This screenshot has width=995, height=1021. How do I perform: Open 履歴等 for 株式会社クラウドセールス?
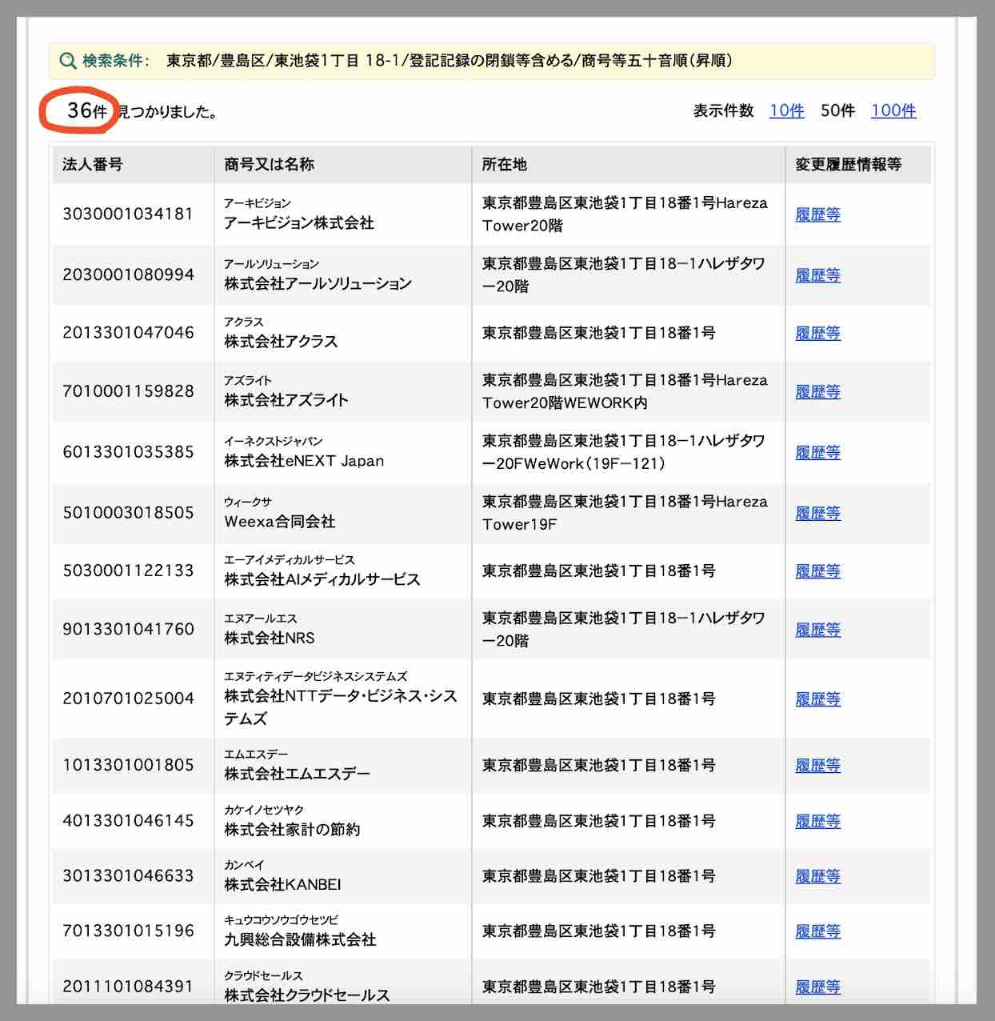click(x=817, y=987)
